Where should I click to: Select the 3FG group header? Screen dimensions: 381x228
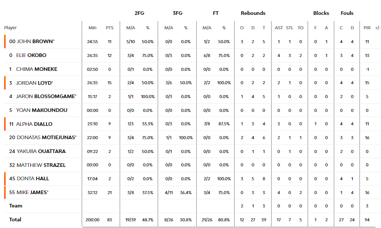177,13
